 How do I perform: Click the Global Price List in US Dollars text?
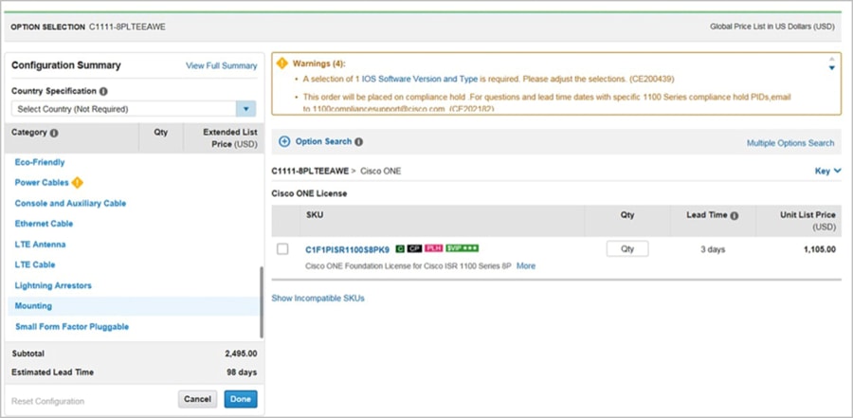click(x=771, y=27)
